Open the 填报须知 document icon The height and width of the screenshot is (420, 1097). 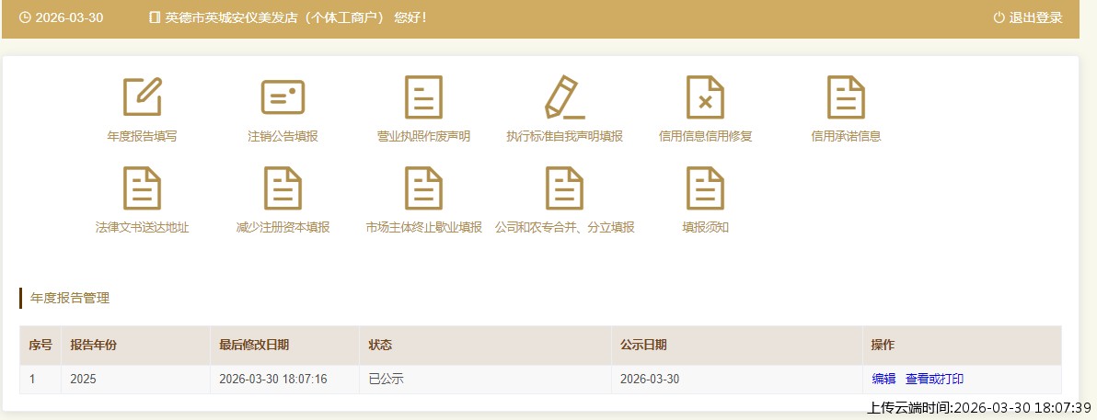705,188
